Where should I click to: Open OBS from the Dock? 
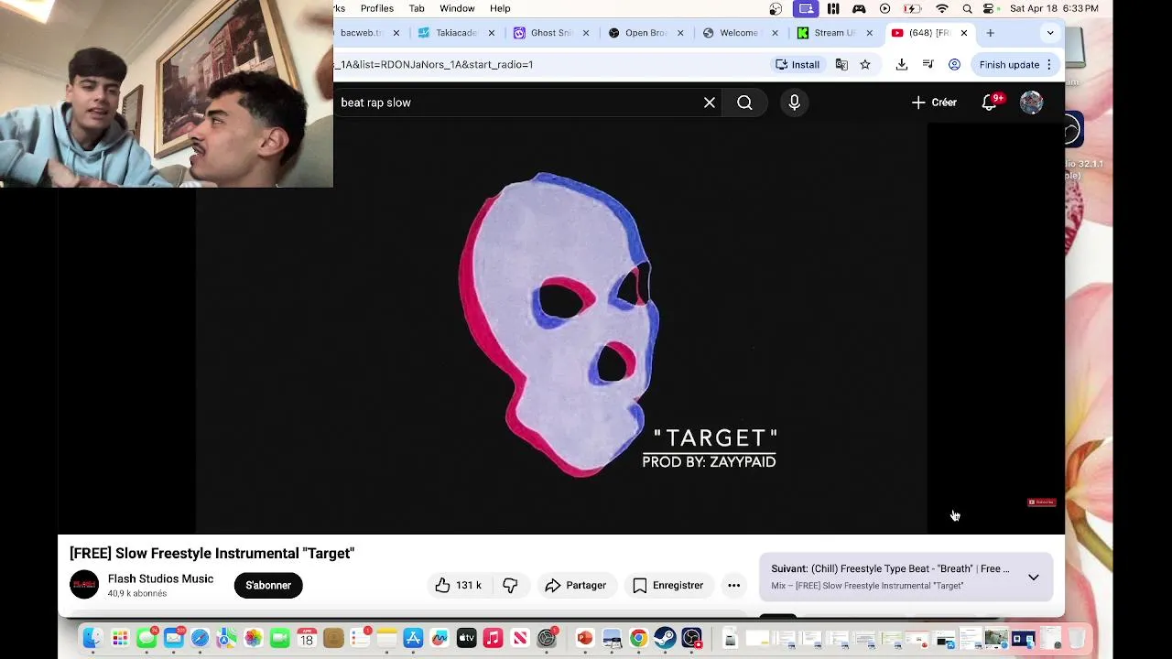click(x=691, y=638)
